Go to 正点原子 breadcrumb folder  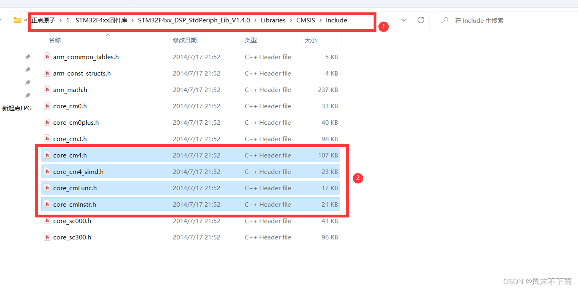point(43,20)
